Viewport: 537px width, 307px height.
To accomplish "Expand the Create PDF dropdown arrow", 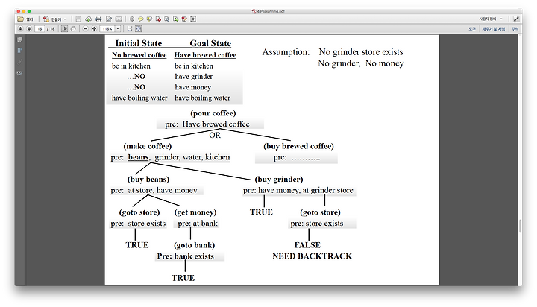I will [x=65, y=19].
